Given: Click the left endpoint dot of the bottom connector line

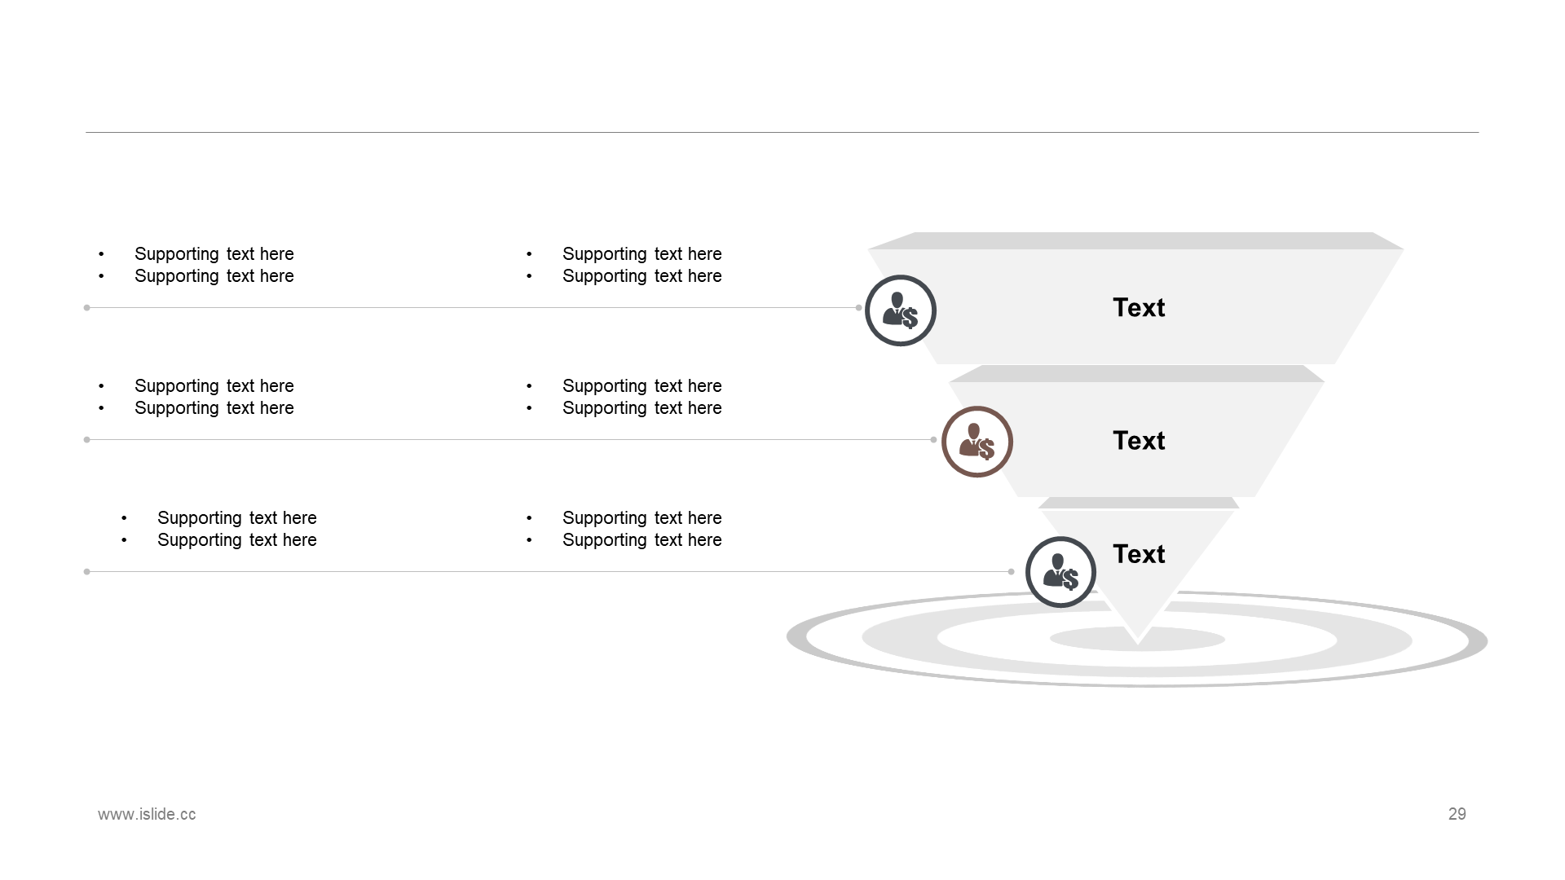Looking at the screenshot, I should click(x=86, y=572).
